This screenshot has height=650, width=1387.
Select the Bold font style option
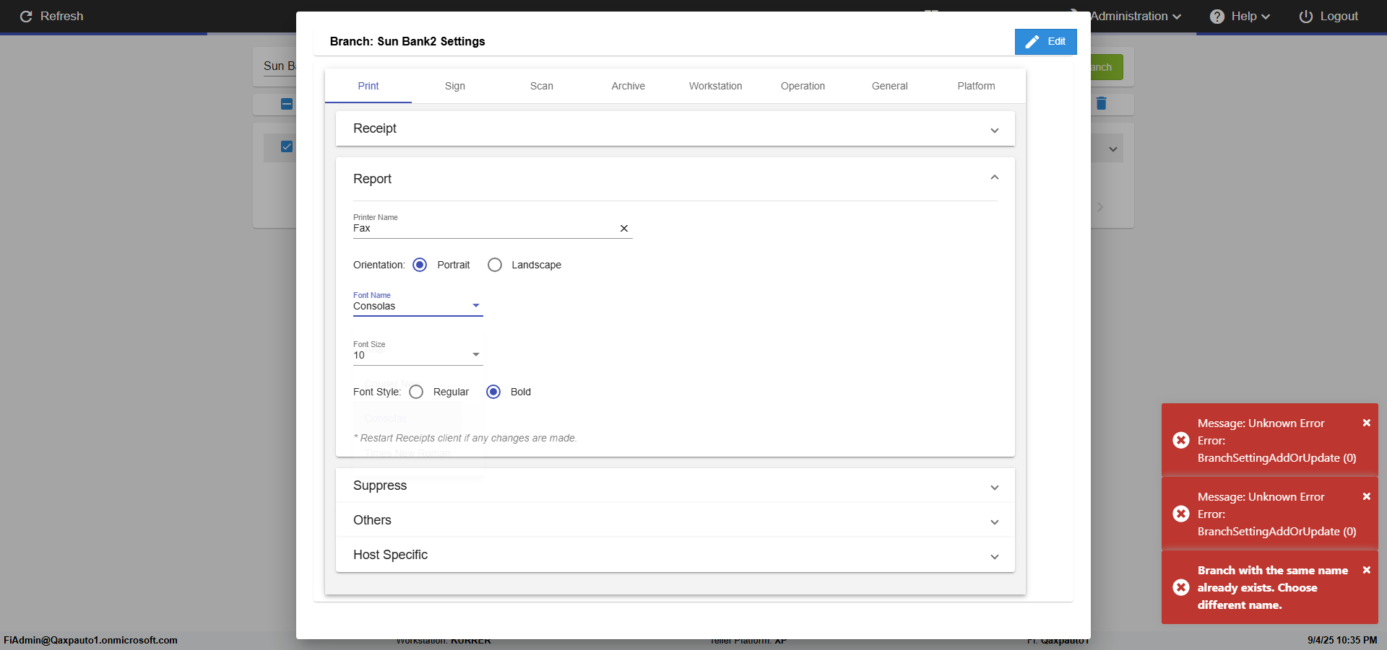point(493,392)
